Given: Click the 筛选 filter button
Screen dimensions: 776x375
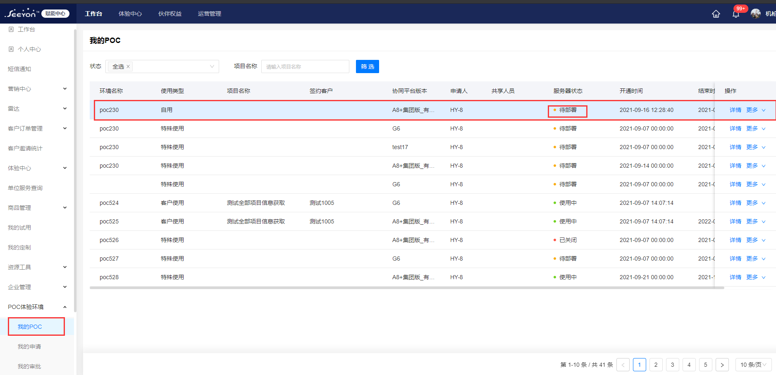Looking at the screenshot, I should click(x=368, y=66).
